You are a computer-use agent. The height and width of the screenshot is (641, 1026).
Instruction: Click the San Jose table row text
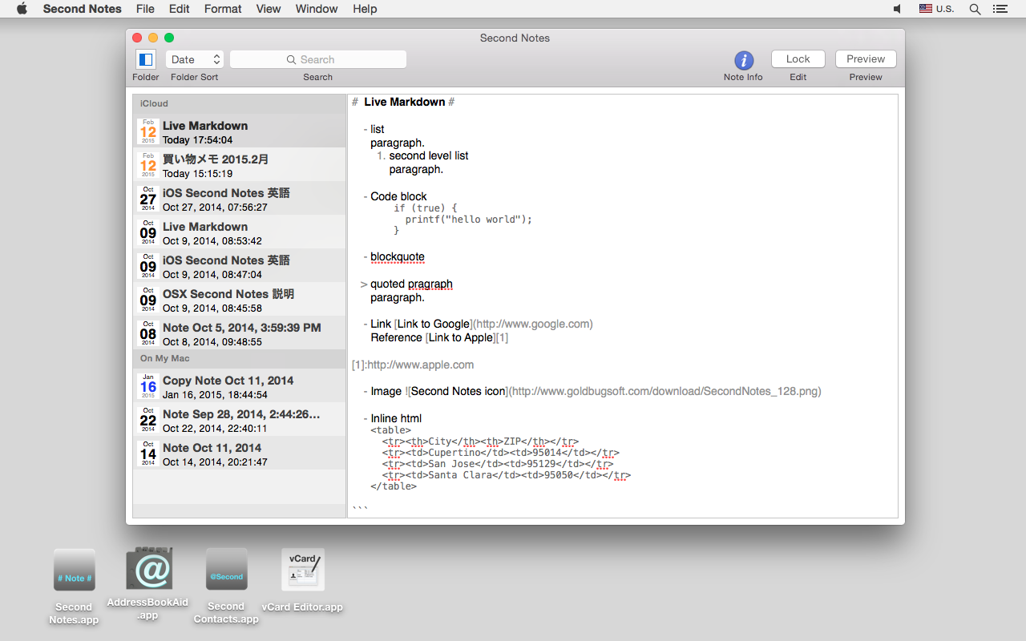498,464
